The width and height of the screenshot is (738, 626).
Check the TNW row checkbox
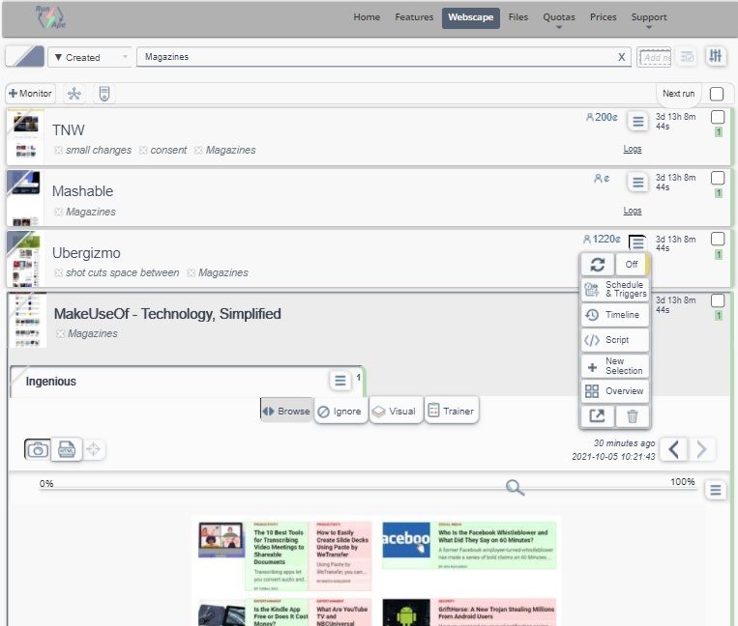coord(718,117)
